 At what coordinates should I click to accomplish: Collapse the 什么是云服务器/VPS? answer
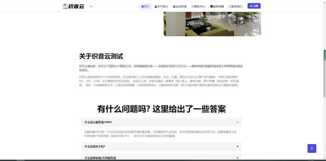(x=237, y=122)
